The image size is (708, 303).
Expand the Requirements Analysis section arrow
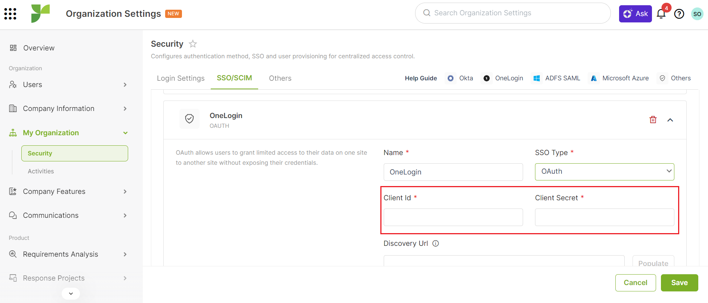pos(125,254)
